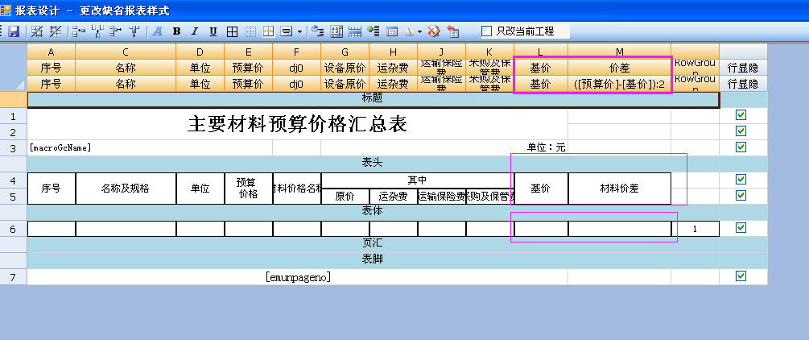Click the dotted no-border icon

pos(250,31)
